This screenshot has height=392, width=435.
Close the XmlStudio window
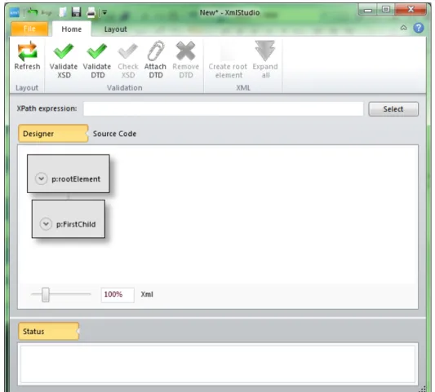click(x=411, y=10)
